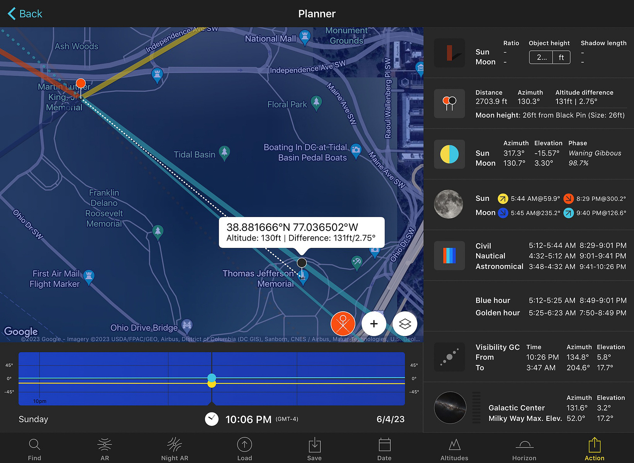
Task: Select the red and black pins icon
Action: 449,104
